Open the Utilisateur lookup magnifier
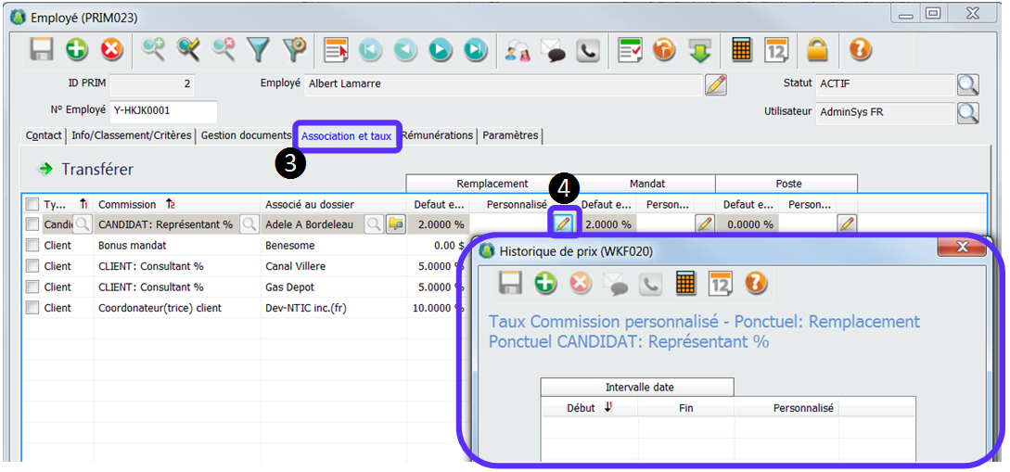 tap(967, 112)
